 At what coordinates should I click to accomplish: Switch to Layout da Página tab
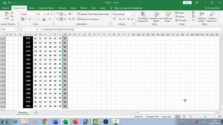pyautogui.click(x=46, y=8)
